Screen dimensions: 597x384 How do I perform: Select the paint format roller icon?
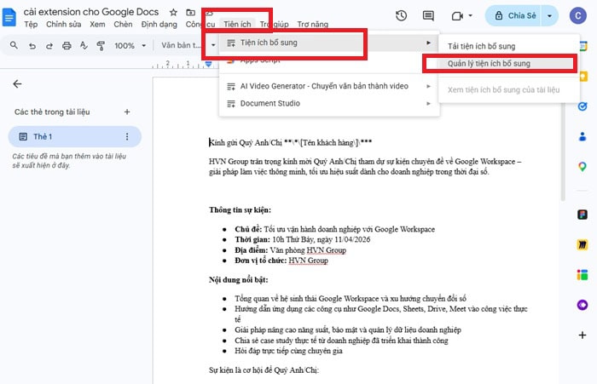click(100, 45)
